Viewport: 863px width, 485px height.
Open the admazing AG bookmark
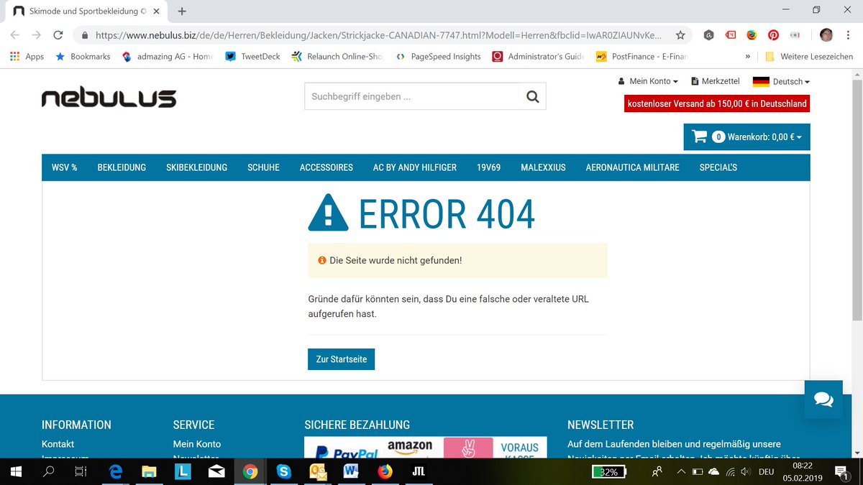click(168, 56)
